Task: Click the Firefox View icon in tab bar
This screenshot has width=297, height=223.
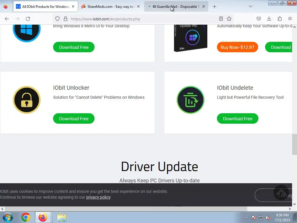Action: pyautogui.click(x=6, y=7)
